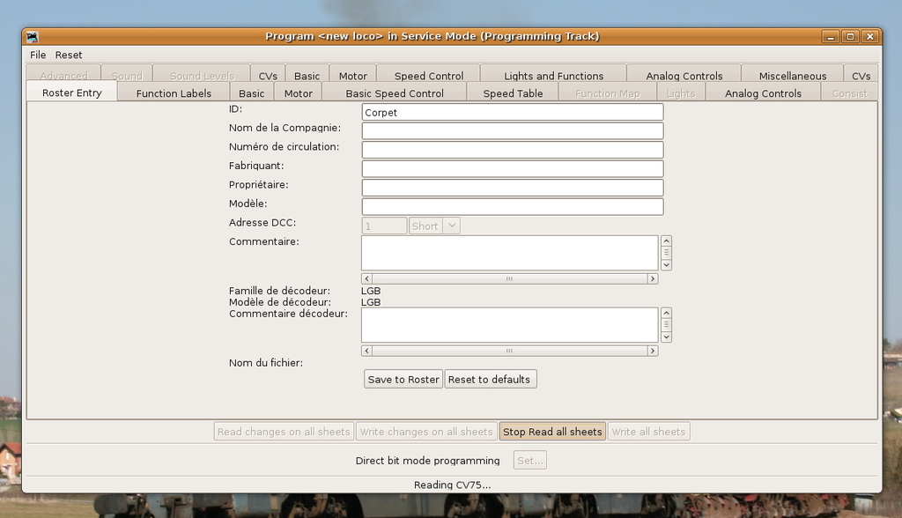Screen dimensions: 902x518
Task: Click Commentaire décodeur scrollbar up arrow
Action: [666, 313]
